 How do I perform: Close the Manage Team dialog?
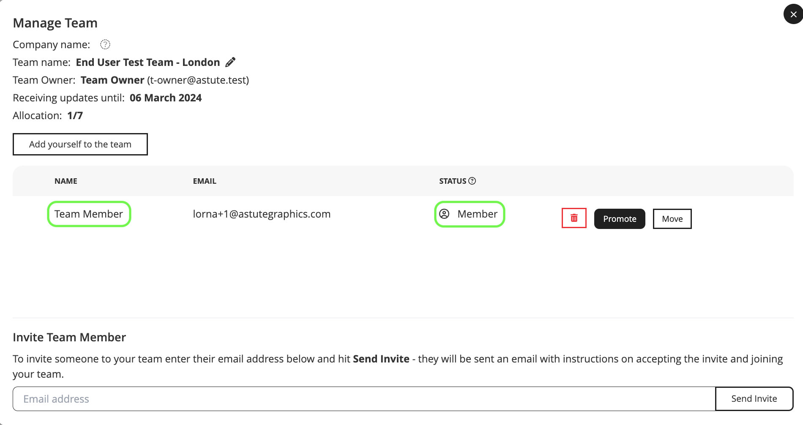click(x=793, y=14)
